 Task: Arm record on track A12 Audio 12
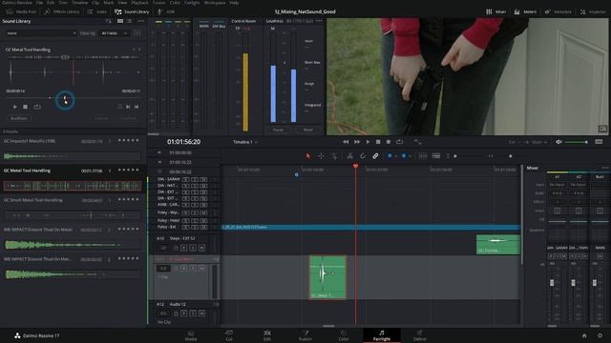184,313
